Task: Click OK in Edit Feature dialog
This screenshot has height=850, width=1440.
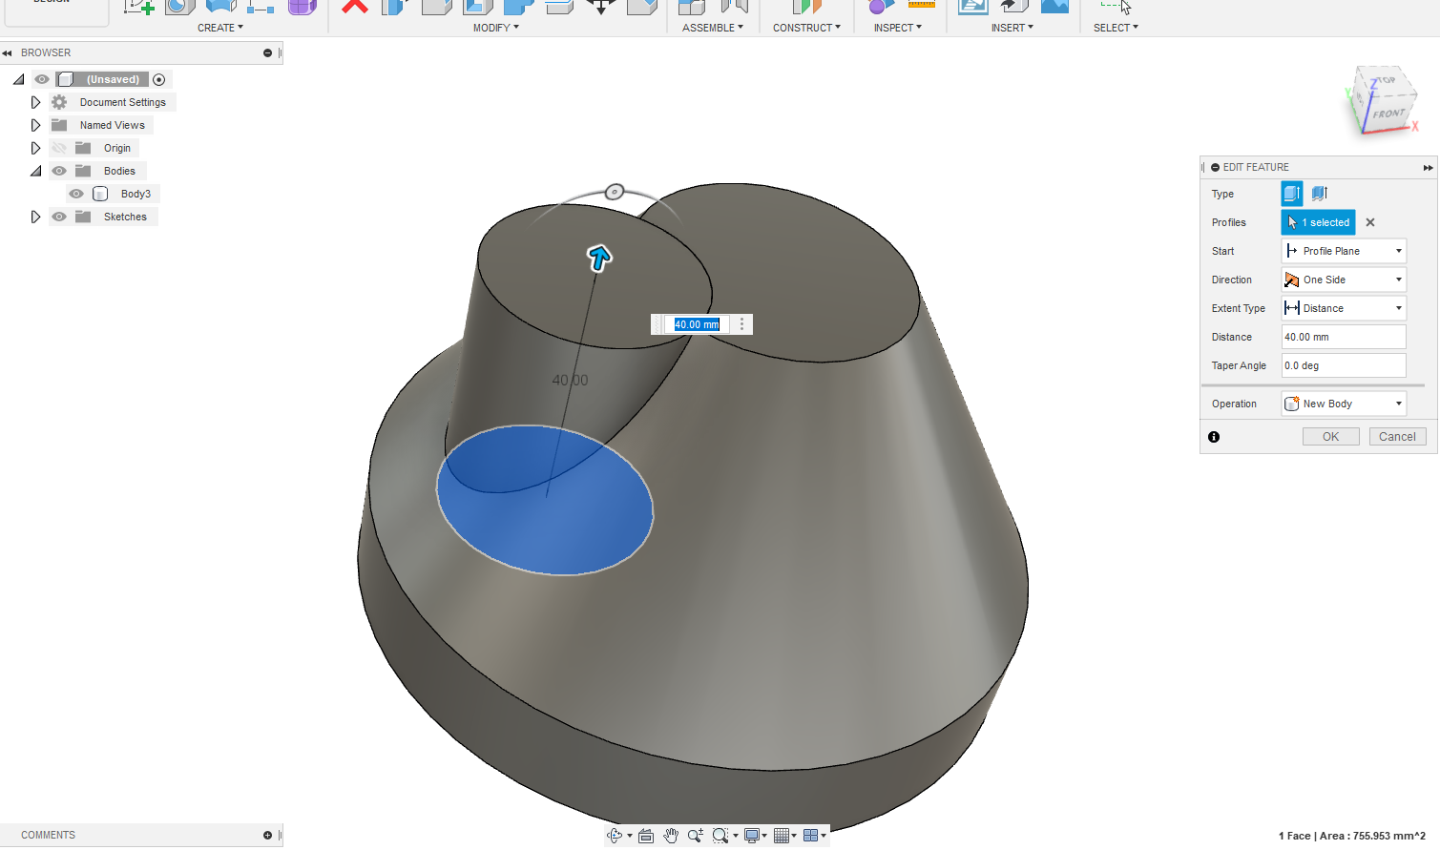Action: click(x=1330, y=436)
